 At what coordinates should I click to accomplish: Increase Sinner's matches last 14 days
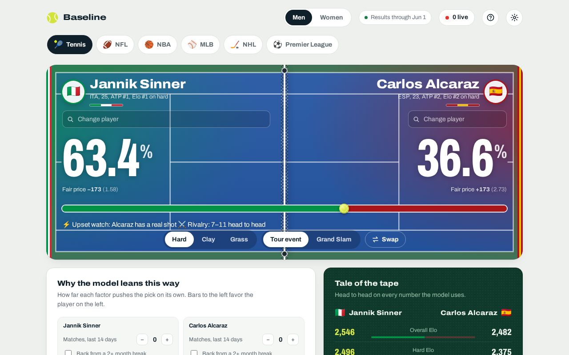pos(167,339)
